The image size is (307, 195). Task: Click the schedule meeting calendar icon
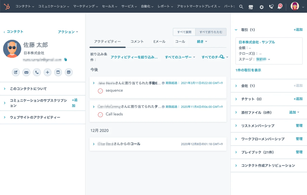pos(69,72)
